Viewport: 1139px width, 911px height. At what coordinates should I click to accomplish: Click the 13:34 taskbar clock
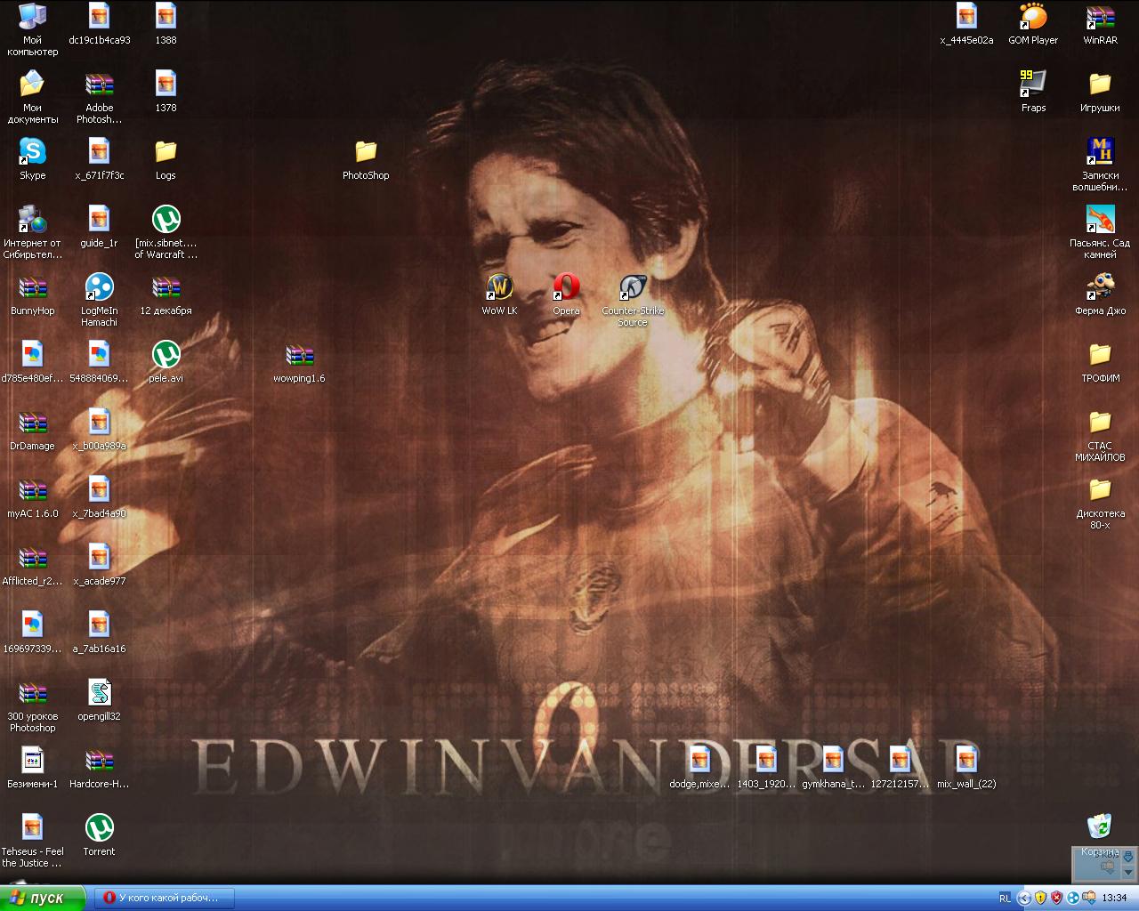pyautogui.click(x=1114, y=899)
